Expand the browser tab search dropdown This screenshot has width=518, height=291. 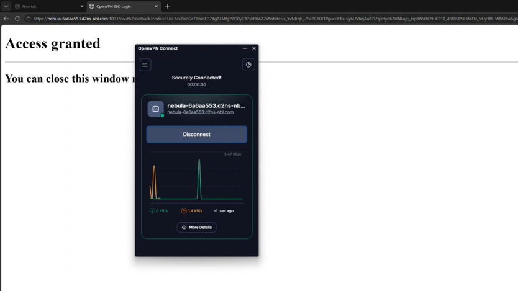[x=6, y=6]
